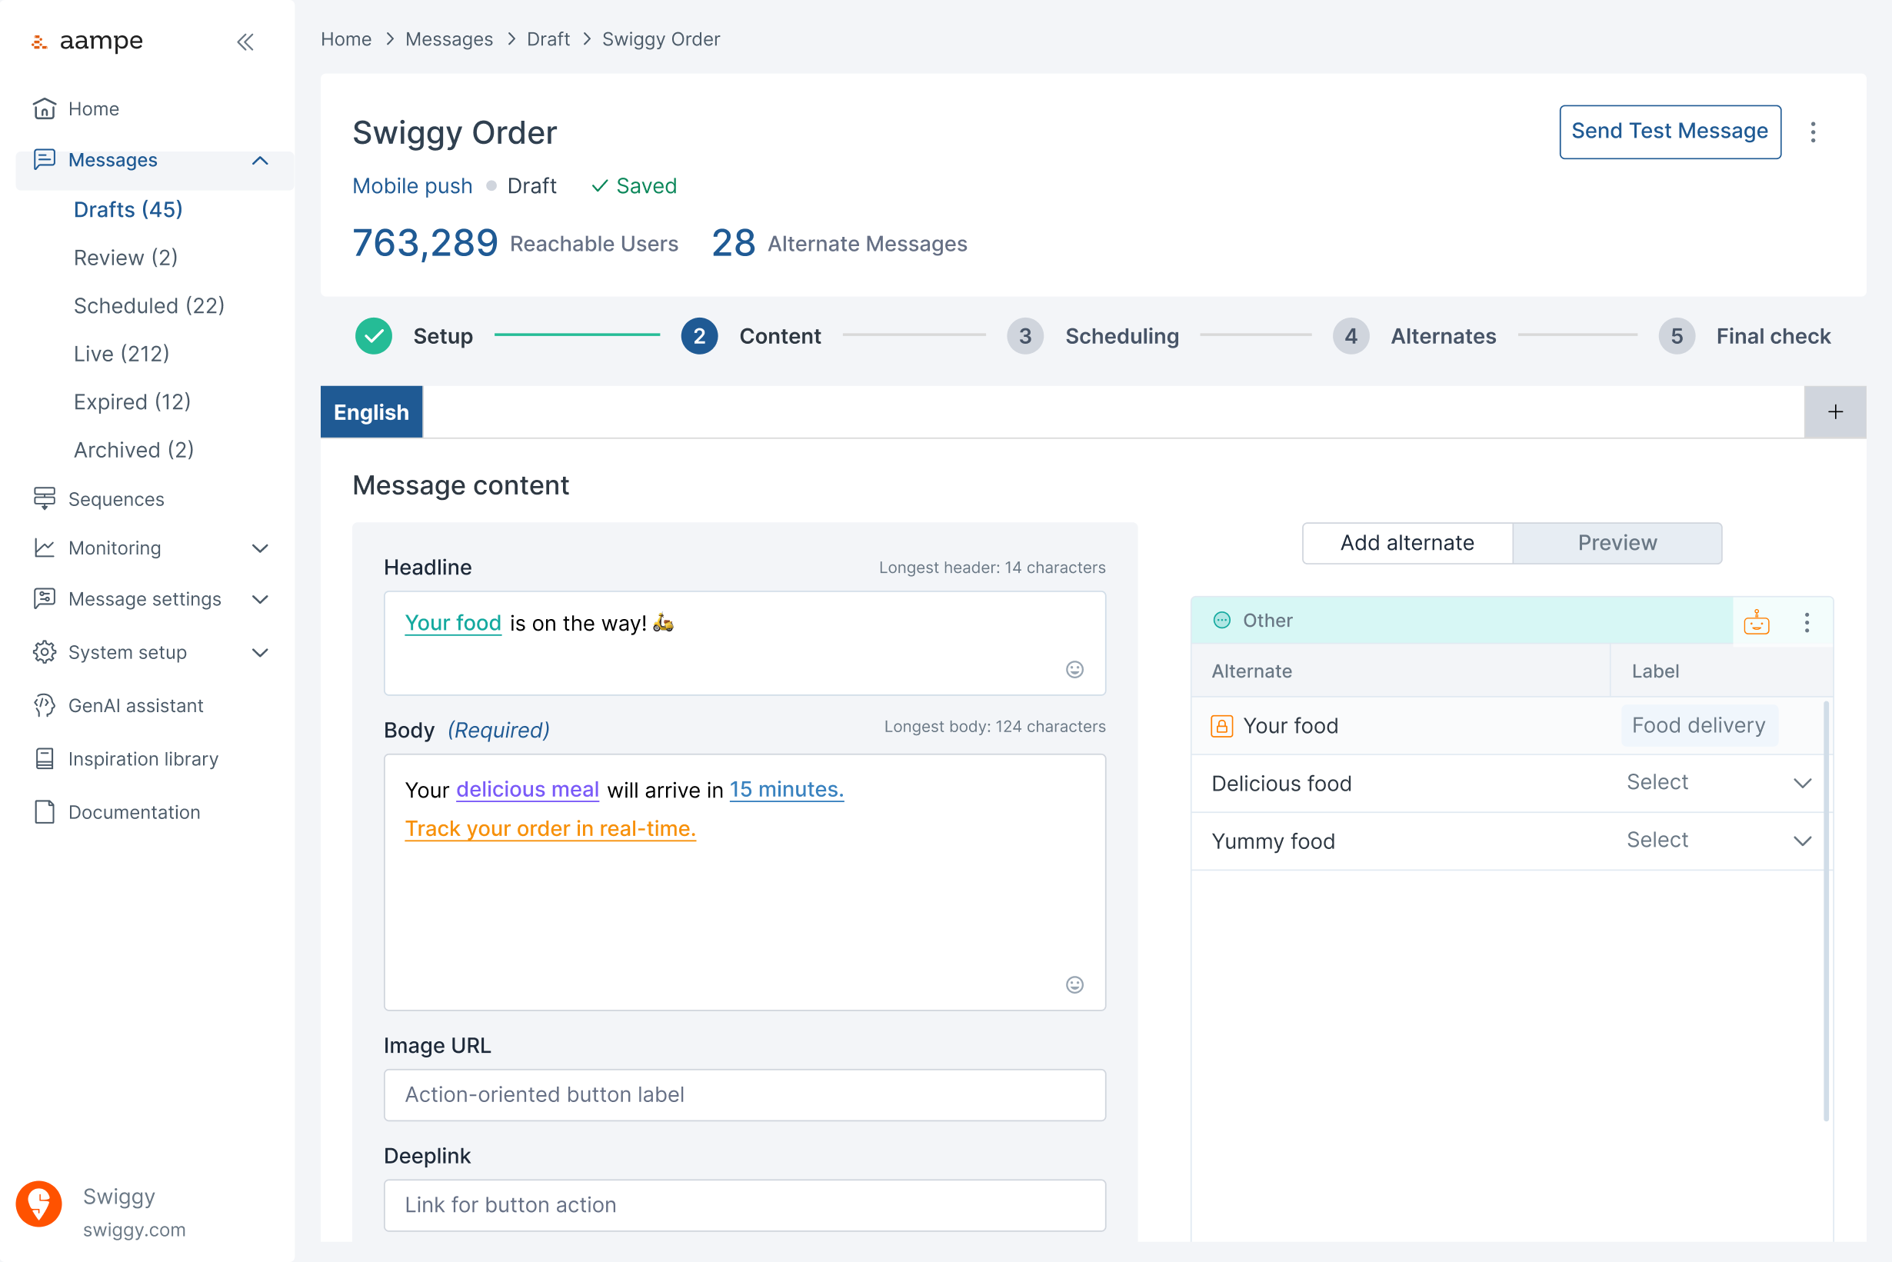Viewport: 1892px width, 1262px height.
Task: Open Scheduled (22) list
Action: tap(149, 306)
